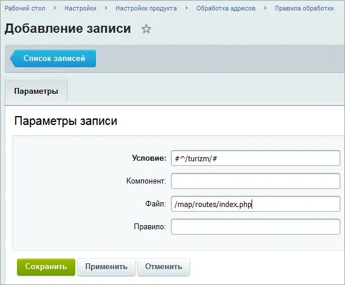Click 'Параметры записи' section heading
345x285 pixels.
(x=66, y=121)
